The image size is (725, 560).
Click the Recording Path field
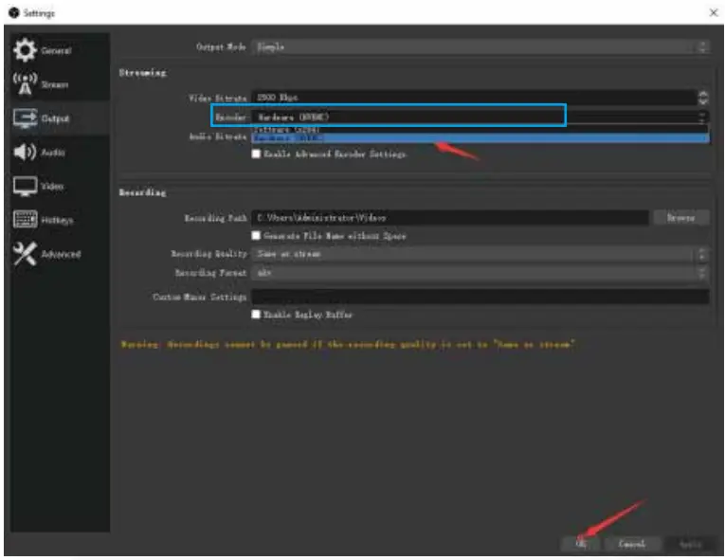450,218
